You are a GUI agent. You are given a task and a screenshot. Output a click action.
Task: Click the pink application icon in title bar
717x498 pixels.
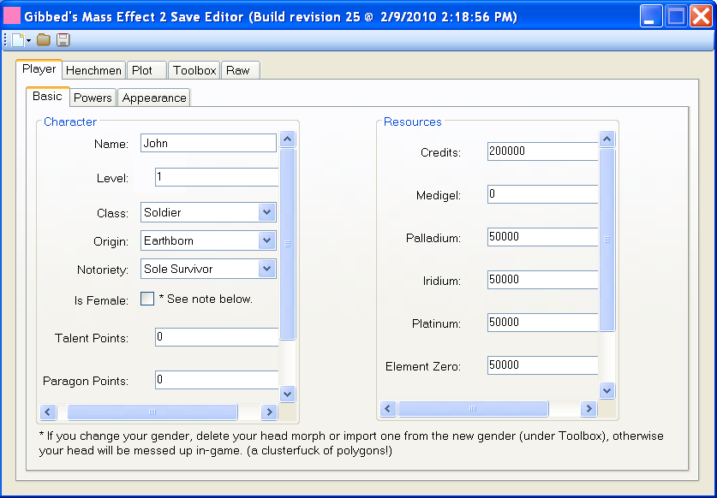(x=12, y=16)
